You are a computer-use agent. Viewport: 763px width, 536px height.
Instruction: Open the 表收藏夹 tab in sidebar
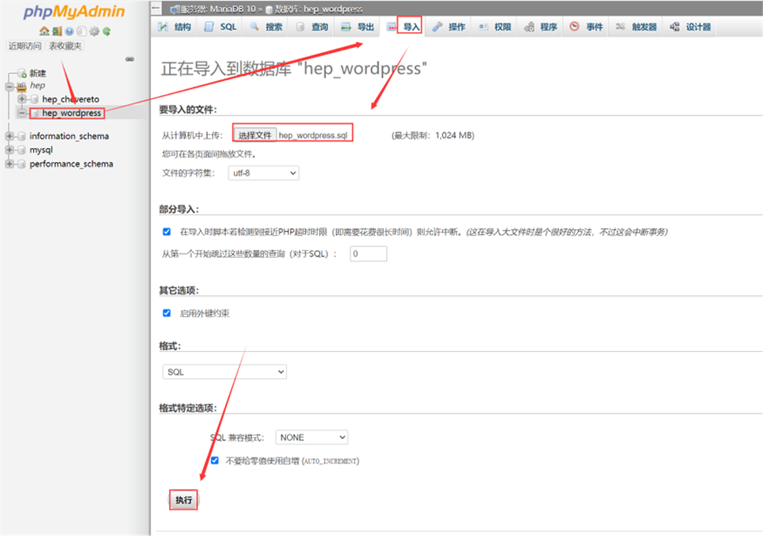click(x=65, y=46)
